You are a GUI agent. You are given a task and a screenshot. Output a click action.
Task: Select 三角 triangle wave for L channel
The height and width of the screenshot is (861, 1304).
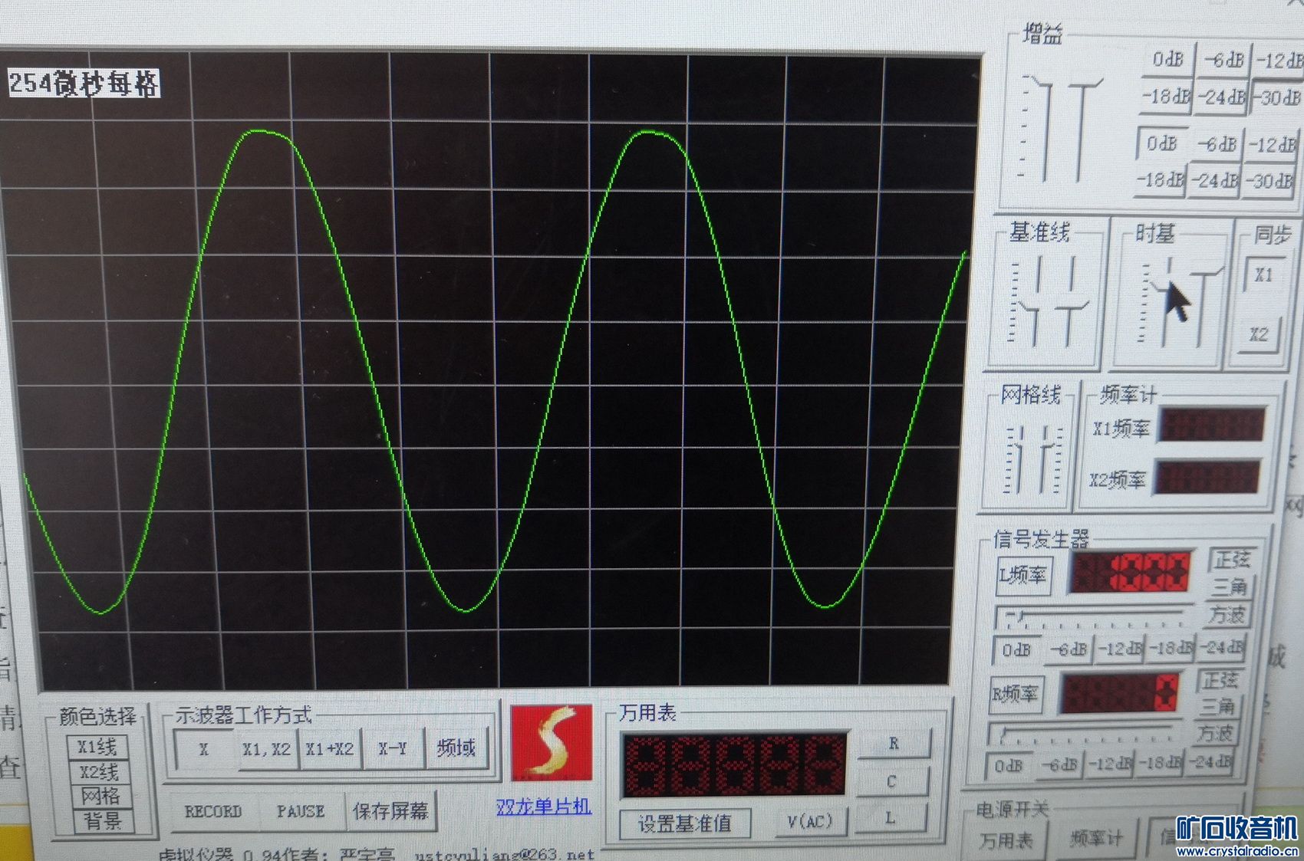click(1229, 587)
